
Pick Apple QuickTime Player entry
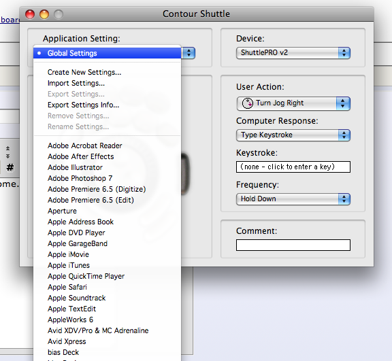(107, 276)
